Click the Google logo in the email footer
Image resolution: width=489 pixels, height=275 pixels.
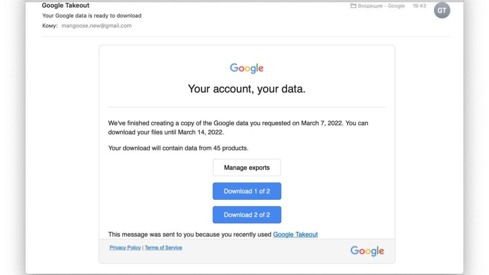(x=367, y=251)
